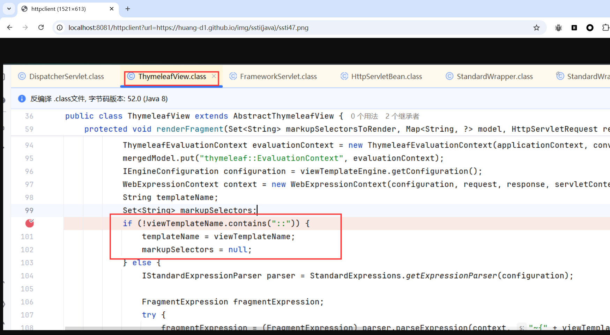Bookmark this page with the star
Image resolution: width=610 pixels, height=335 pixels.
(x=536, y=28)
